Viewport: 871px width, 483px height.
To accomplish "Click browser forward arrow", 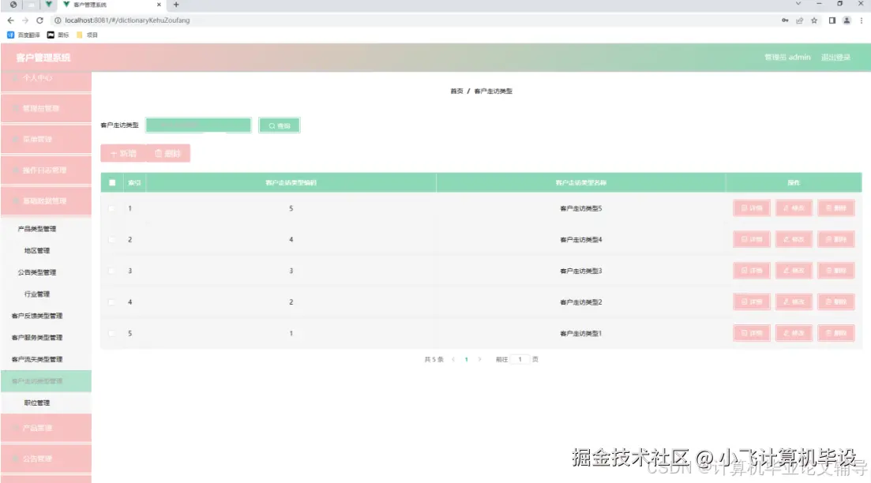I will (x=25, y=21).
